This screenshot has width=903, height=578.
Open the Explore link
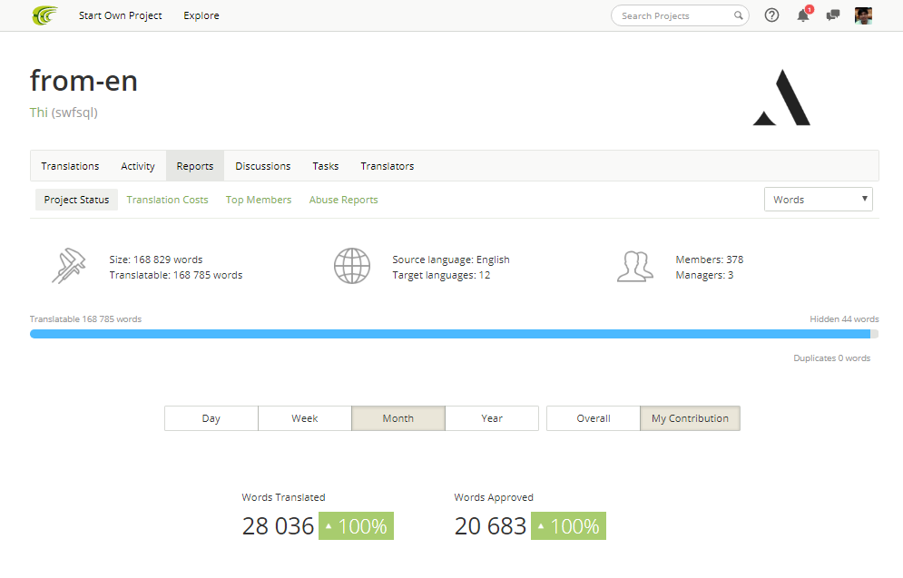point(201,15)
